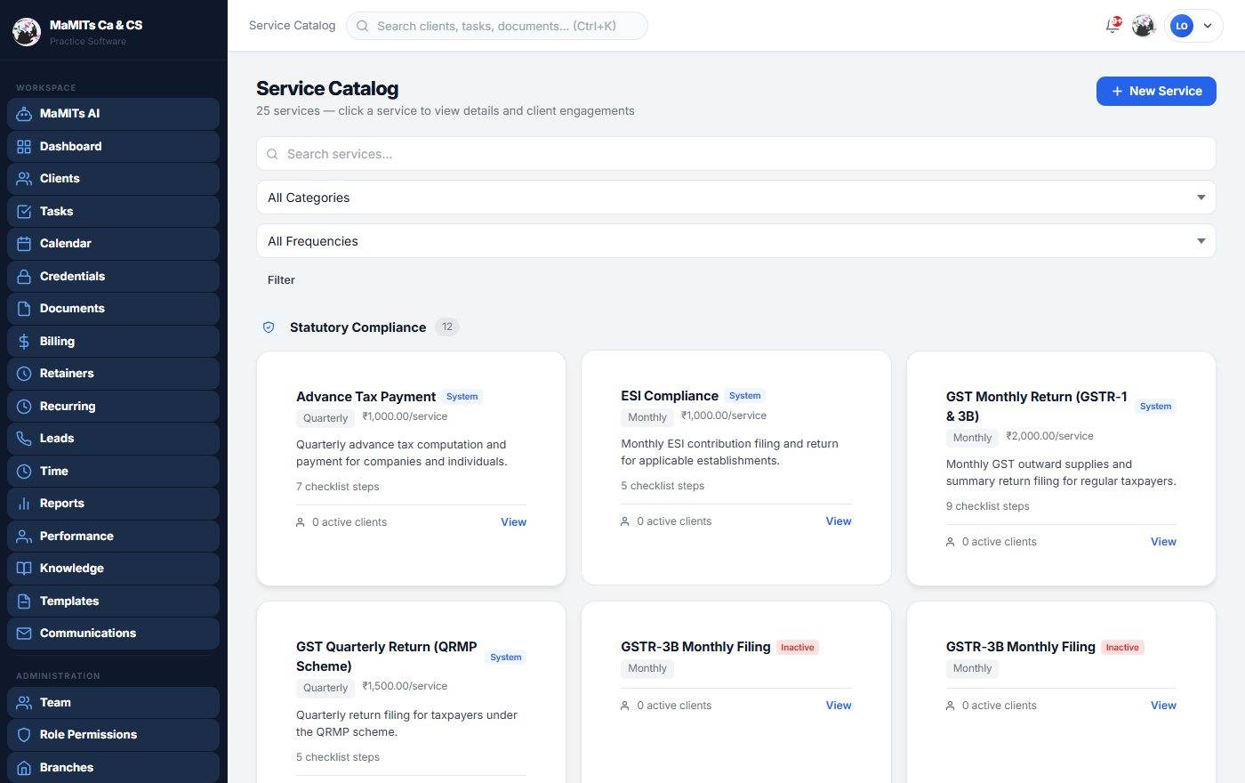This screenshot has height=783, width=1245.
Task: Click the Team people icon
Action: coord(24,702)
